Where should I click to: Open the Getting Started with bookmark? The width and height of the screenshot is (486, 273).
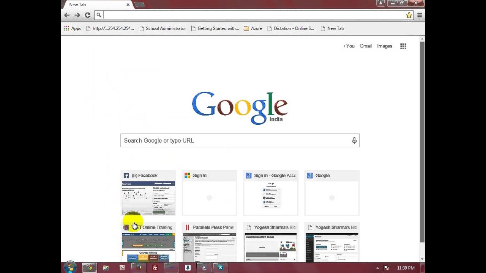215,28
